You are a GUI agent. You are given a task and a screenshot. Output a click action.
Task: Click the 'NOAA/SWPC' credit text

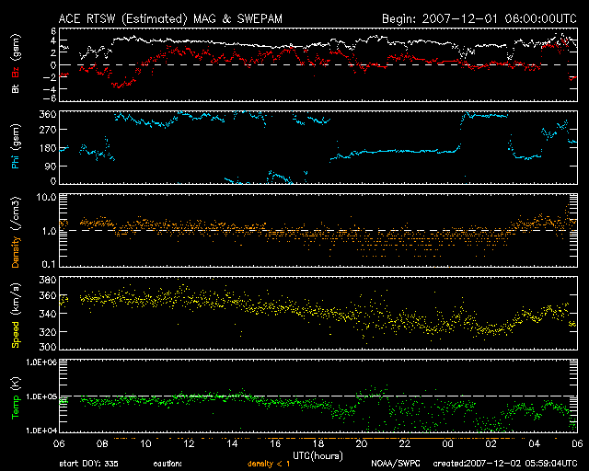point(396,464)
